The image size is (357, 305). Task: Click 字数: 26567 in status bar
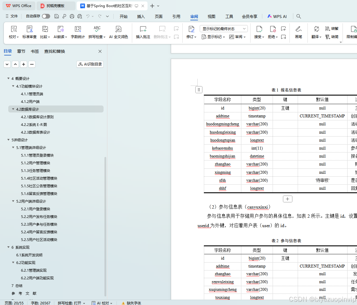(41, 303)
